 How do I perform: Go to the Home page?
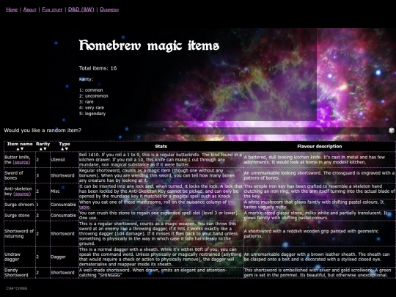(12, 10)
